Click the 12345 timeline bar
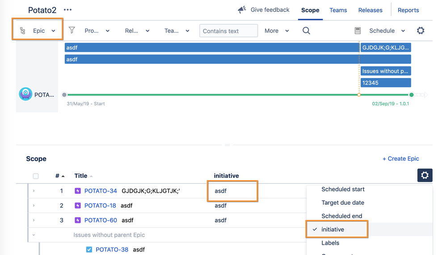The height and width of the screenshot is (255, 446). (386, 83)
